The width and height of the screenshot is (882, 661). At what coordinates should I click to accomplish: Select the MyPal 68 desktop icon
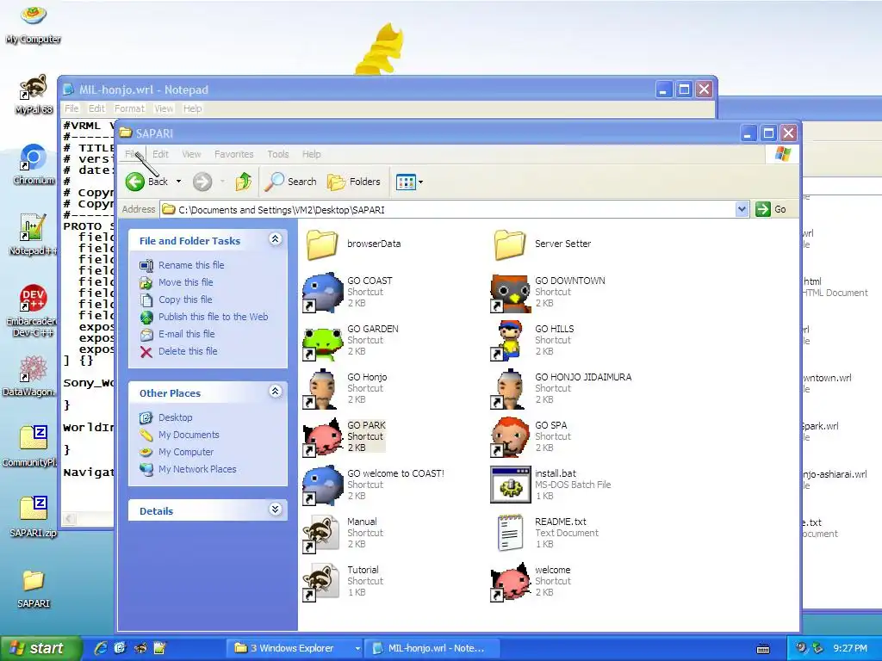[34, 94]
